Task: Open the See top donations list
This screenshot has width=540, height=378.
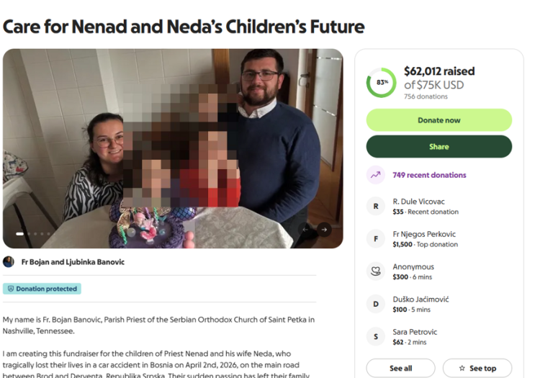Action: click(x=477, y=368)
